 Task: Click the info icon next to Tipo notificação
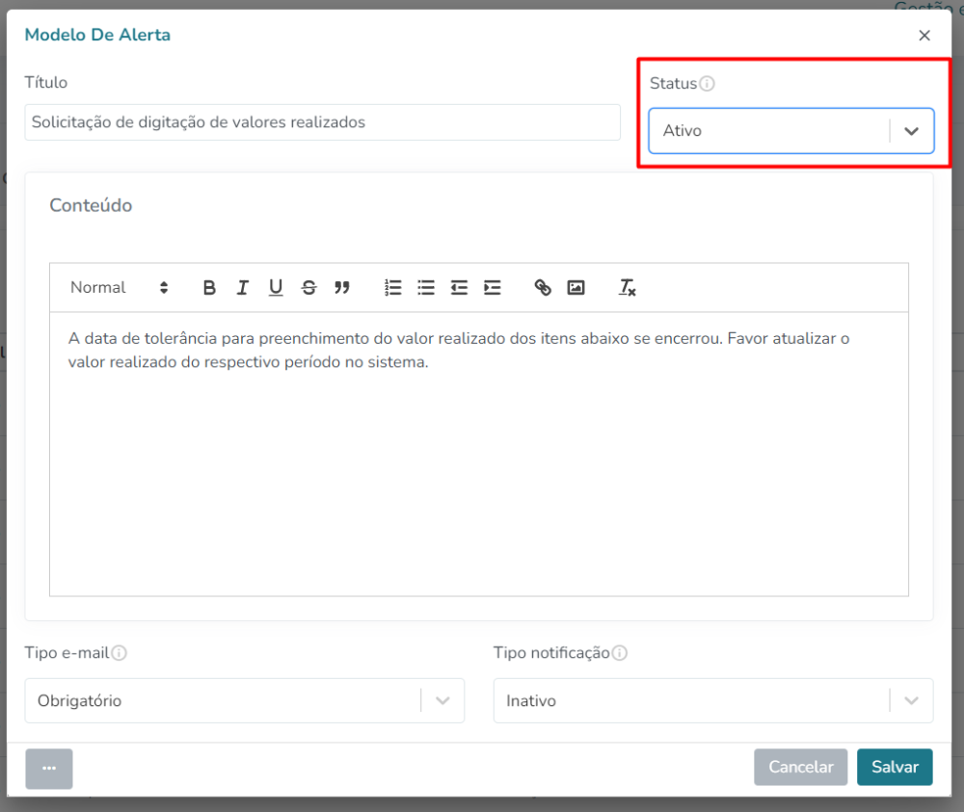click(x=620, y=653)
